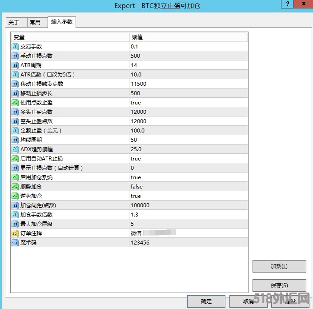Select the true value of 使用点数止盈

pos(136,103)
